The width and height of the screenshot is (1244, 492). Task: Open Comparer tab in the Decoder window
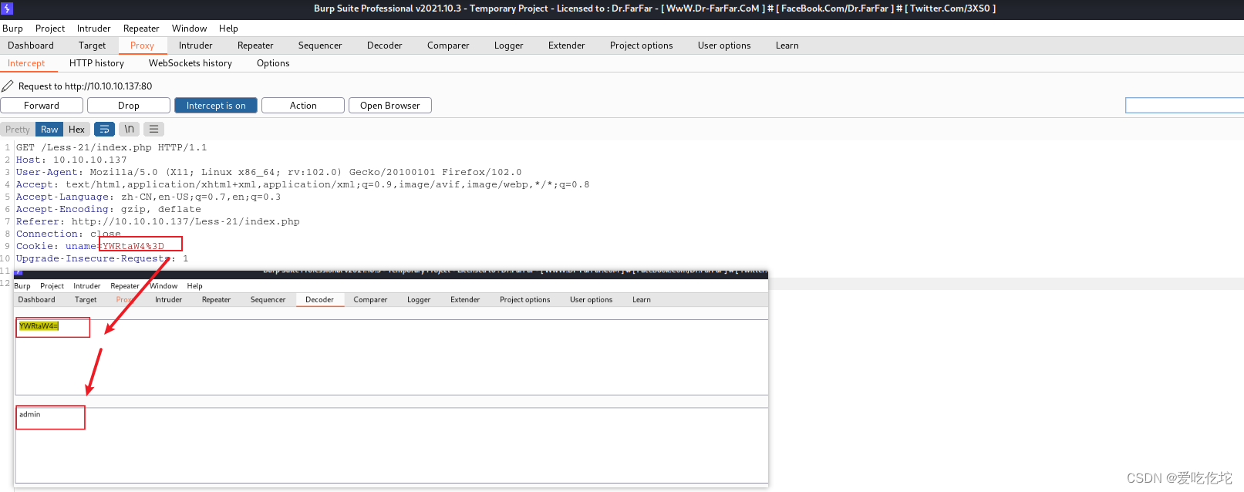pos(370,300)
